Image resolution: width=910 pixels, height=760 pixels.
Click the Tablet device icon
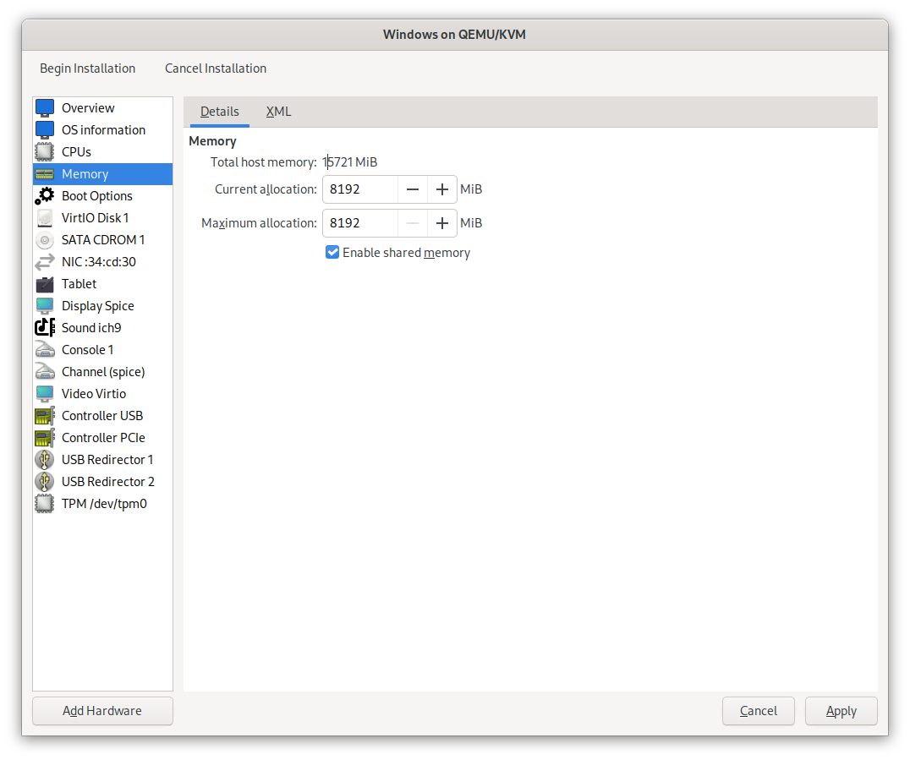coord(45,284)
